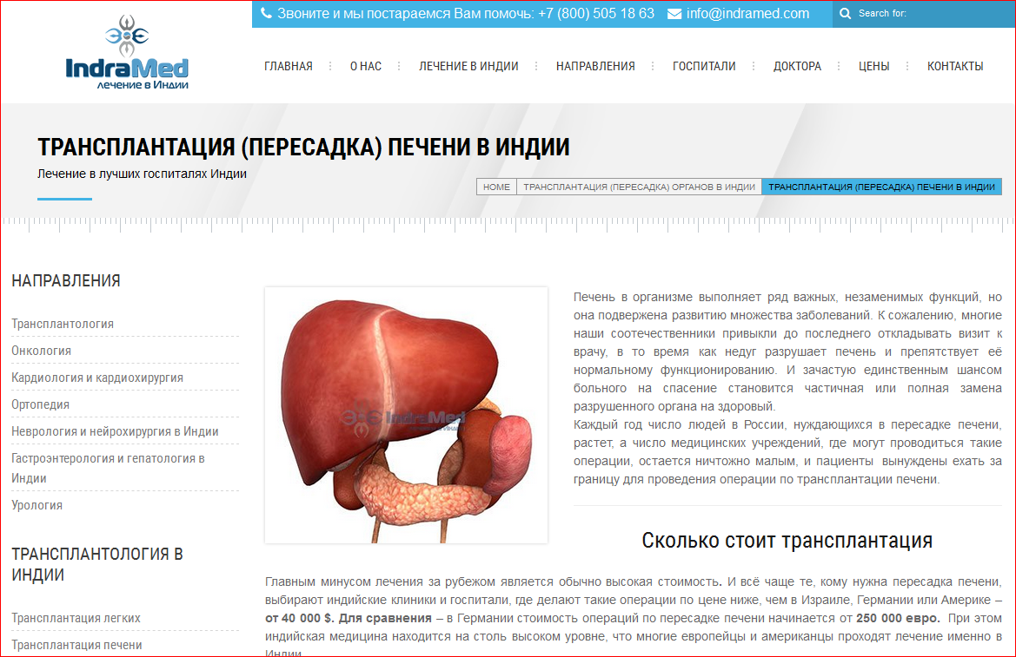Expand the ГОСПИТАЛИ navigation menu
This screenshot has width=1016, height=657.
pyautogui.click(x=704, y=66)
